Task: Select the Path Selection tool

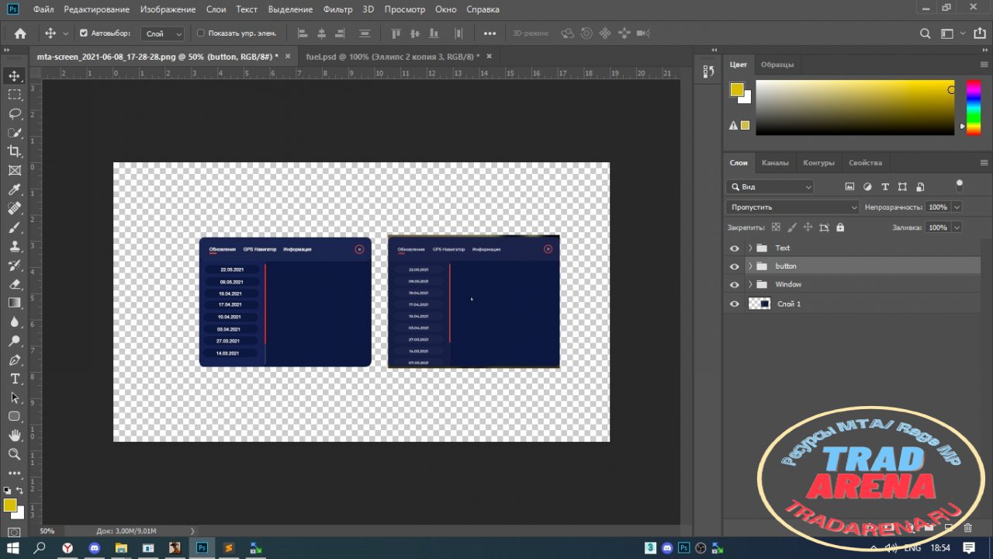Action: pyautogui.click(x=15, y=398)
